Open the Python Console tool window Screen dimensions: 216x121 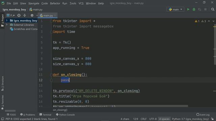click(x=65, y=115)
